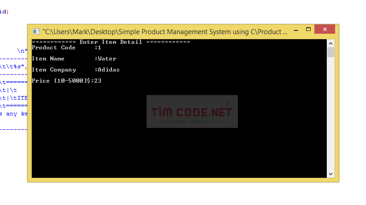Image resolution: width=366 pixels, height=205 pixels.
Task: Click the 'Price [10-5000]$' label
Action: point(61,81)
